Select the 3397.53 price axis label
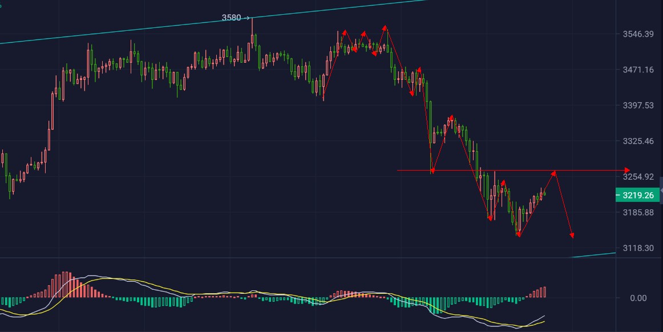This screenshot has height=332, width=663. click(638, 105)
